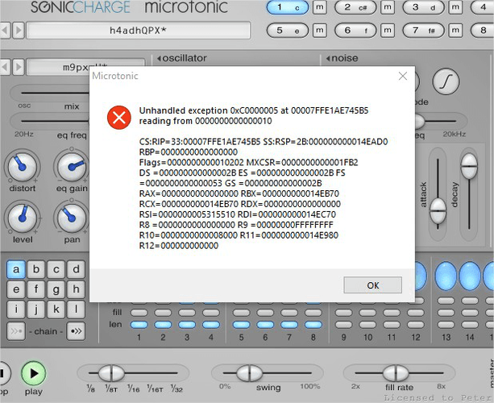Click the 1/16 step rate label
Image resolution: width=494 pixels, height=403 pixels.
tap(134, 388)
